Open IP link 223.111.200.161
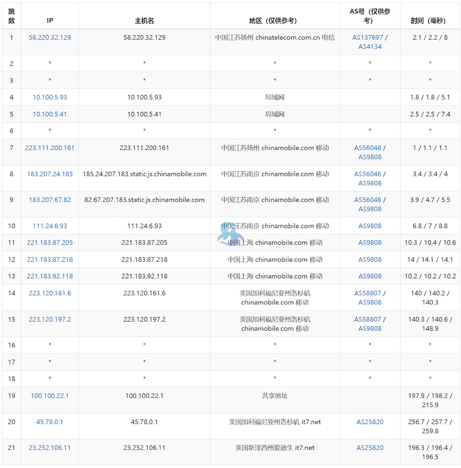461x468 pixels. tap(50, 148)
